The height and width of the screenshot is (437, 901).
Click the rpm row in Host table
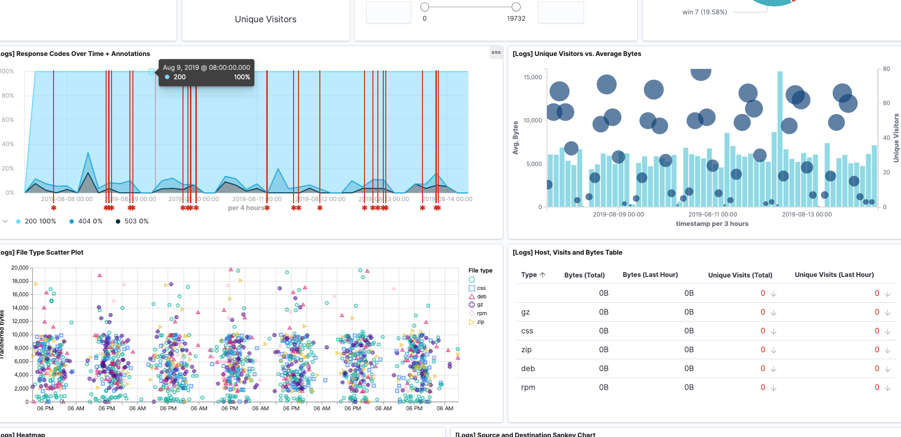(707, 387)
